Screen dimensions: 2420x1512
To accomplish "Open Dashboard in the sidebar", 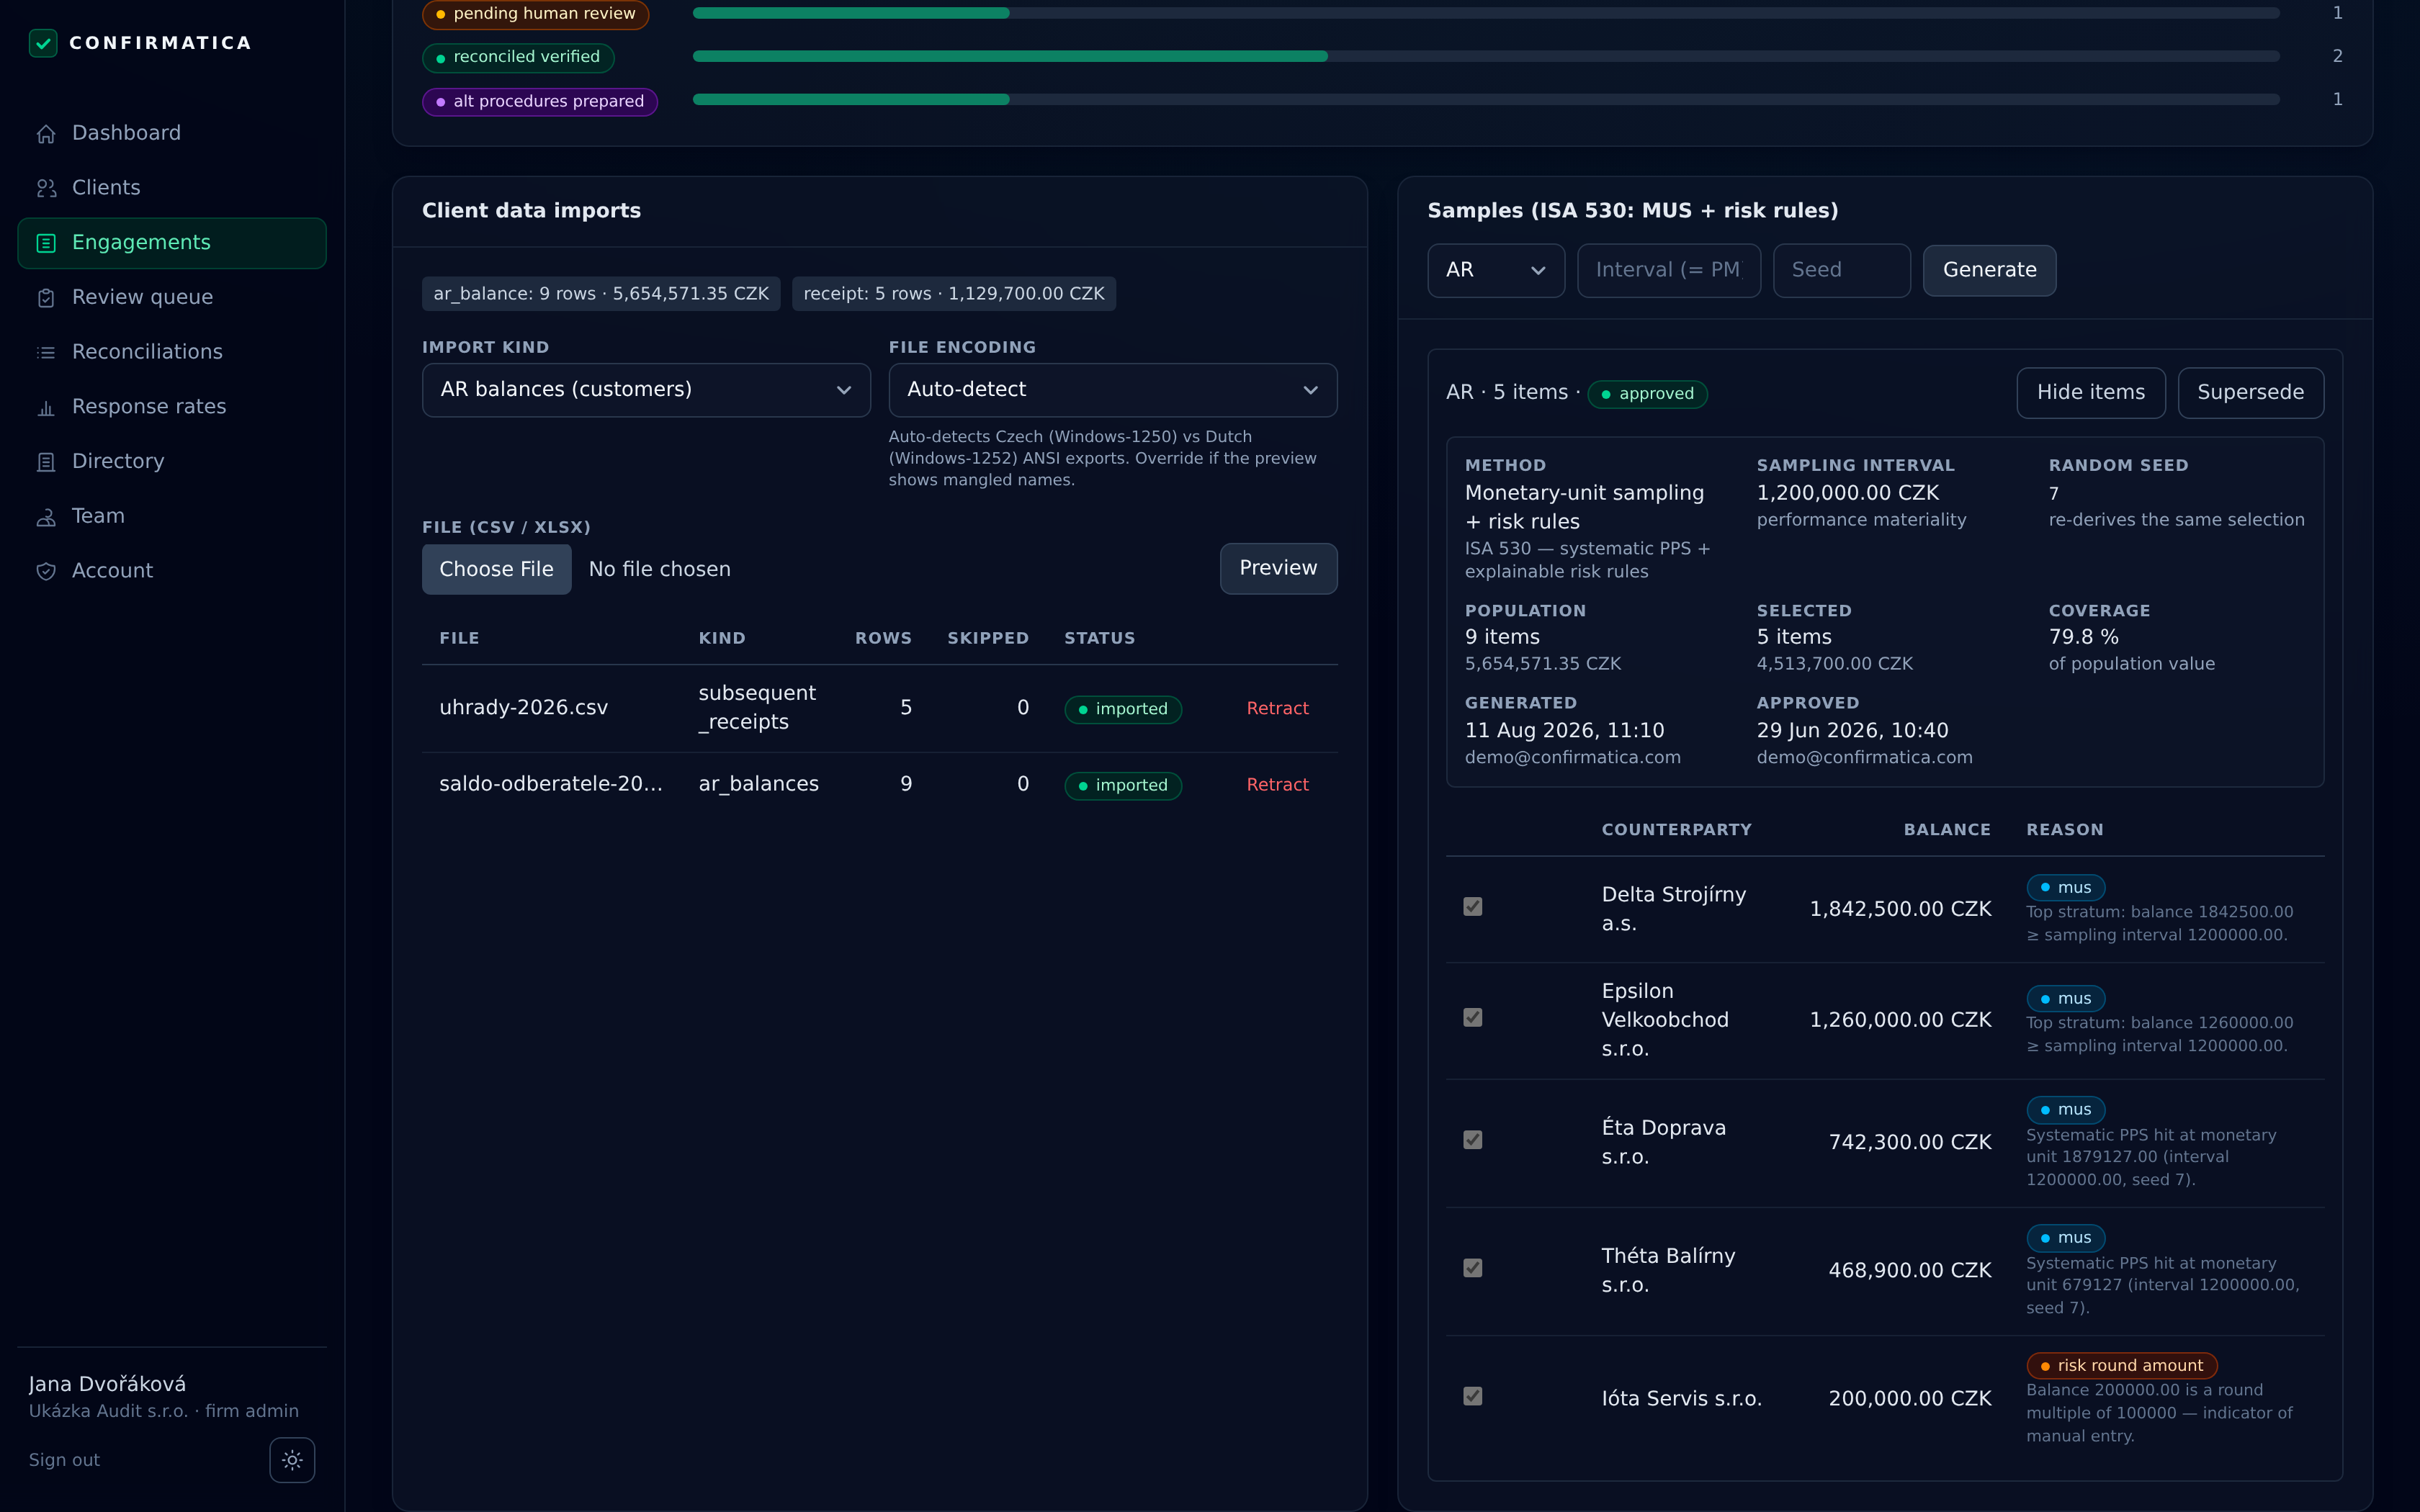I will [172, 133].
